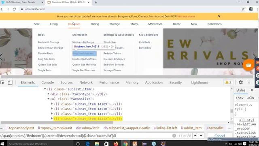The image size is (259, 146).
Task: Clear the XPath search field
Action: (x=174, y=136)
